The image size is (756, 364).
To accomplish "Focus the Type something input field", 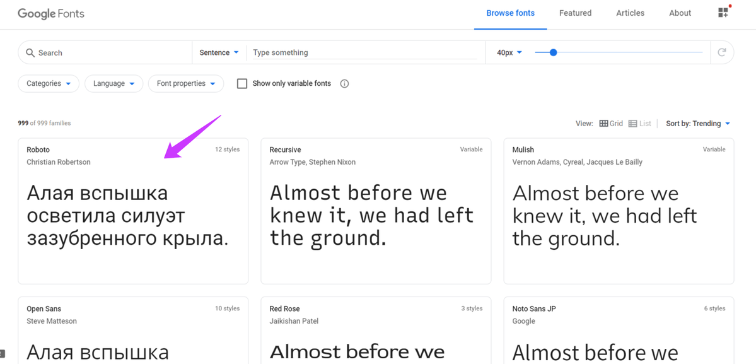I will (364, 52).
